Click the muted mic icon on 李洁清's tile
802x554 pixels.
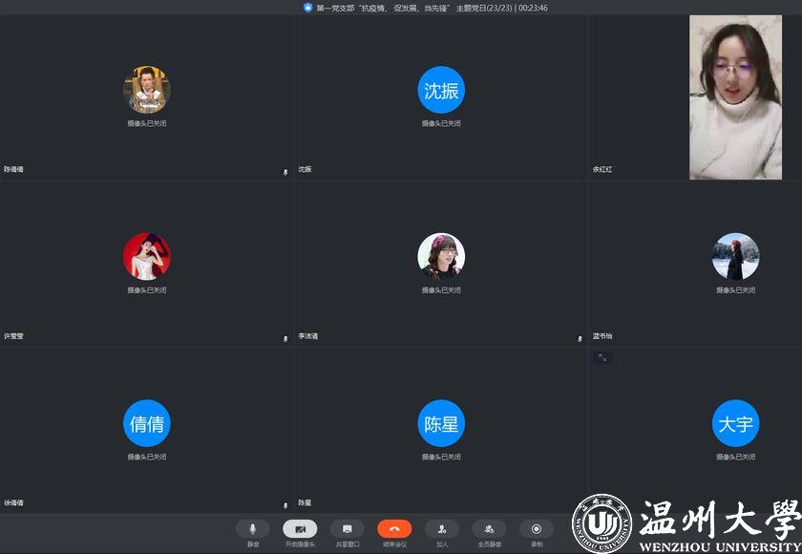click(x=580, y=338)
